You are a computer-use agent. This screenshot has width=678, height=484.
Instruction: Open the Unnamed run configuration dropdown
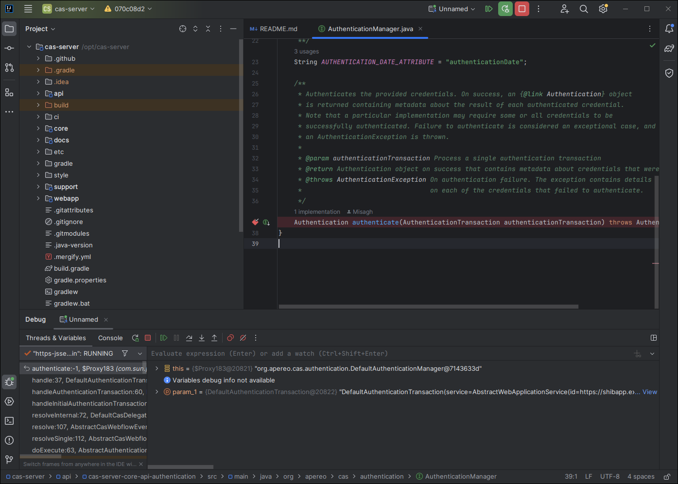tap(452, 9)
